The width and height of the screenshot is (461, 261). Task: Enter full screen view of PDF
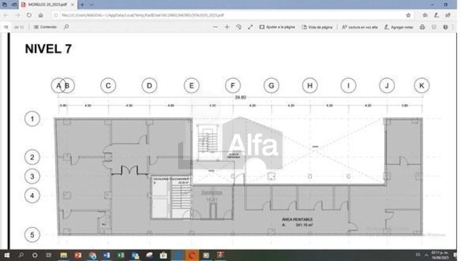(x=250, y=27)
